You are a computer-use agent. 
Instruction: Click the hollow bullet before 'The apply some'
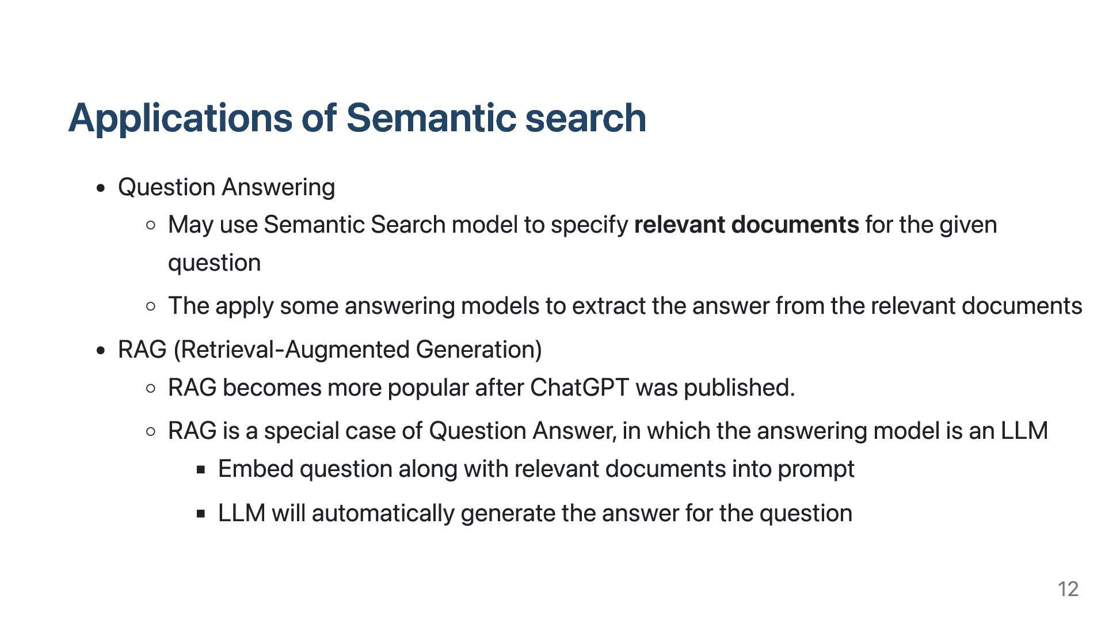(x=151, y=306)
